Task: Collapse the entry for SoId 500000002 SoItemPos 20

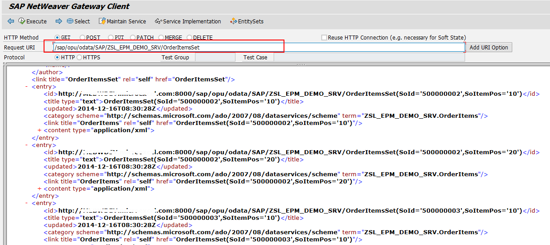Action: [x=27, y=145]
